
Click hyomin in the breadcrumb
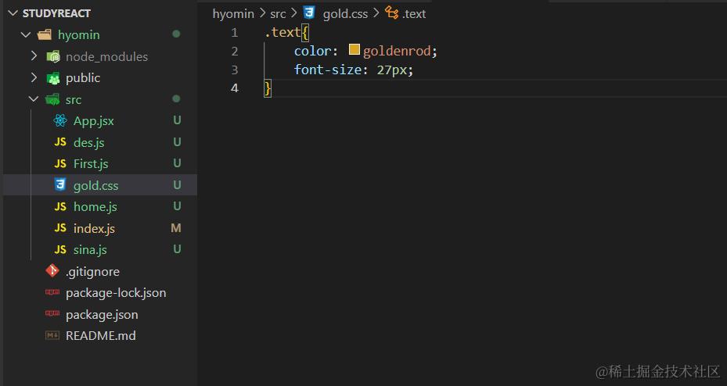(233, 14)
